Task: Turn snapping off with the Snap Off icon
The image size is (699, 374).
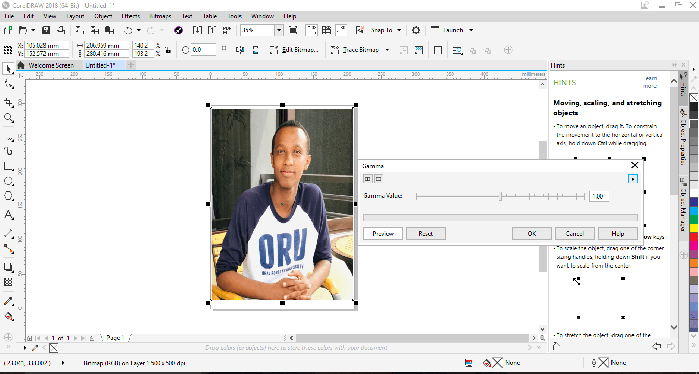Action: click(360, 30)
